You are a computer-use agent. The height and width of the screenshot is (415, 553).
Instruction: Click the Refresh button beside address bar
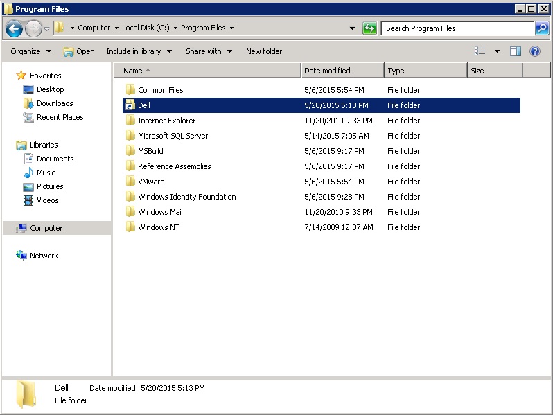tap(369, 28)
